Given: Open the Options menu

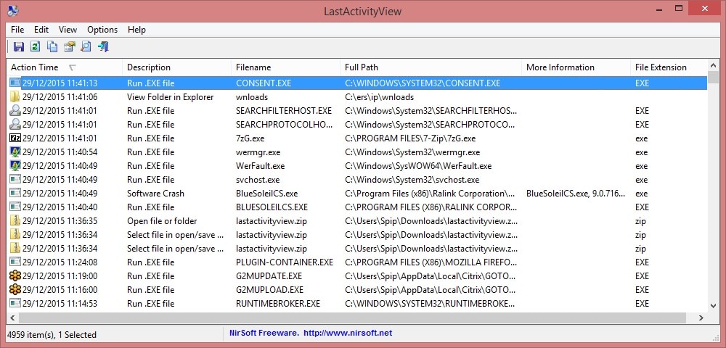Looking at the screenshot, I should coord(102,30).
